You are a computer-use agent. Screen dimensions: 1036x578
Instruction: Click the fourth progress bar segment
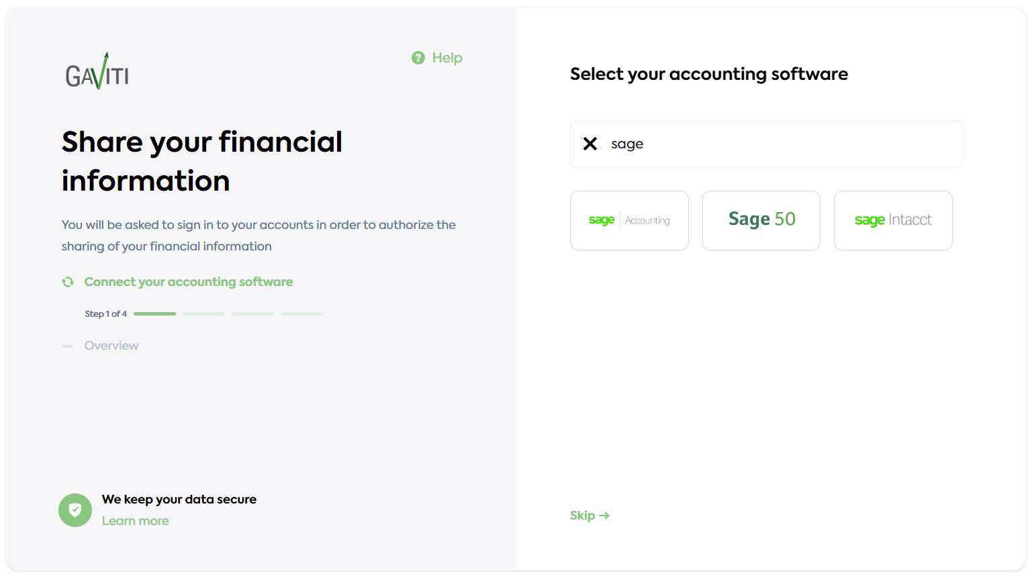pos(301,314)
